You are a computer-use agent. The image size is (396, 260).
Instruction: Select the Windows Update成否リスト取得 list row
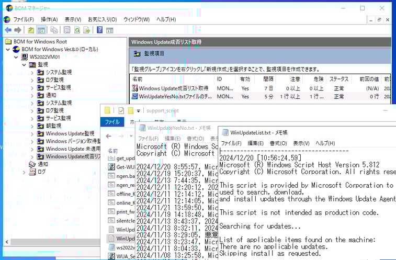point(260,88)
